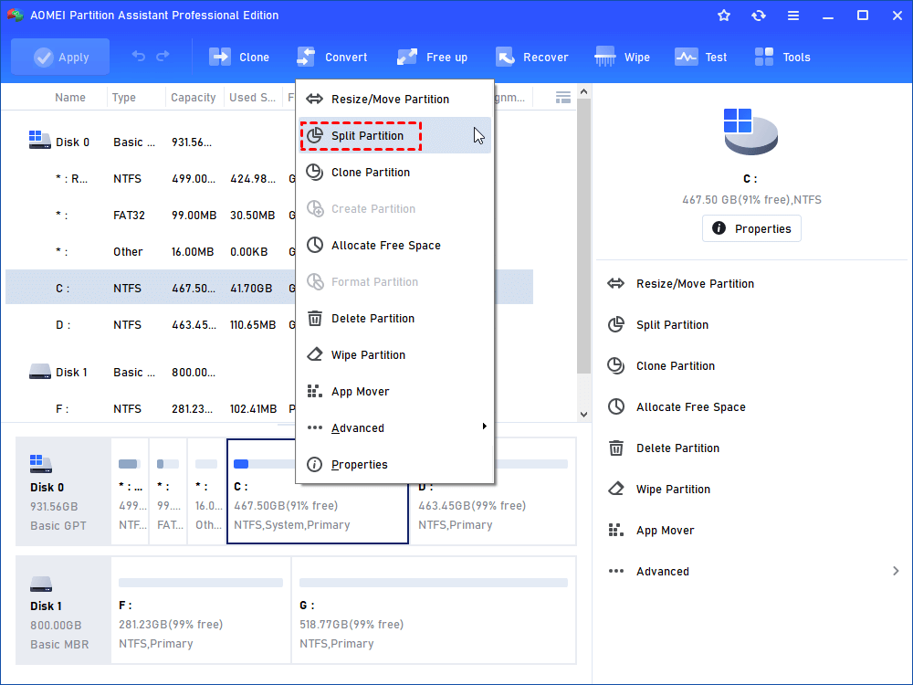Select the 99 FAT small block in disk map

168,491
